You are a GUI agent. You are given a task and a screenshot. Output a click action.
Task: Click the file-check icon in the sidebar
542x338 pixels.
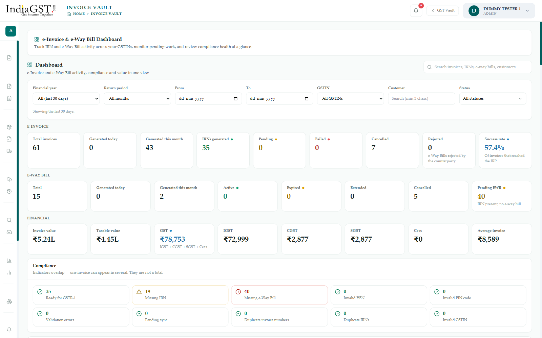click(9, 58)
